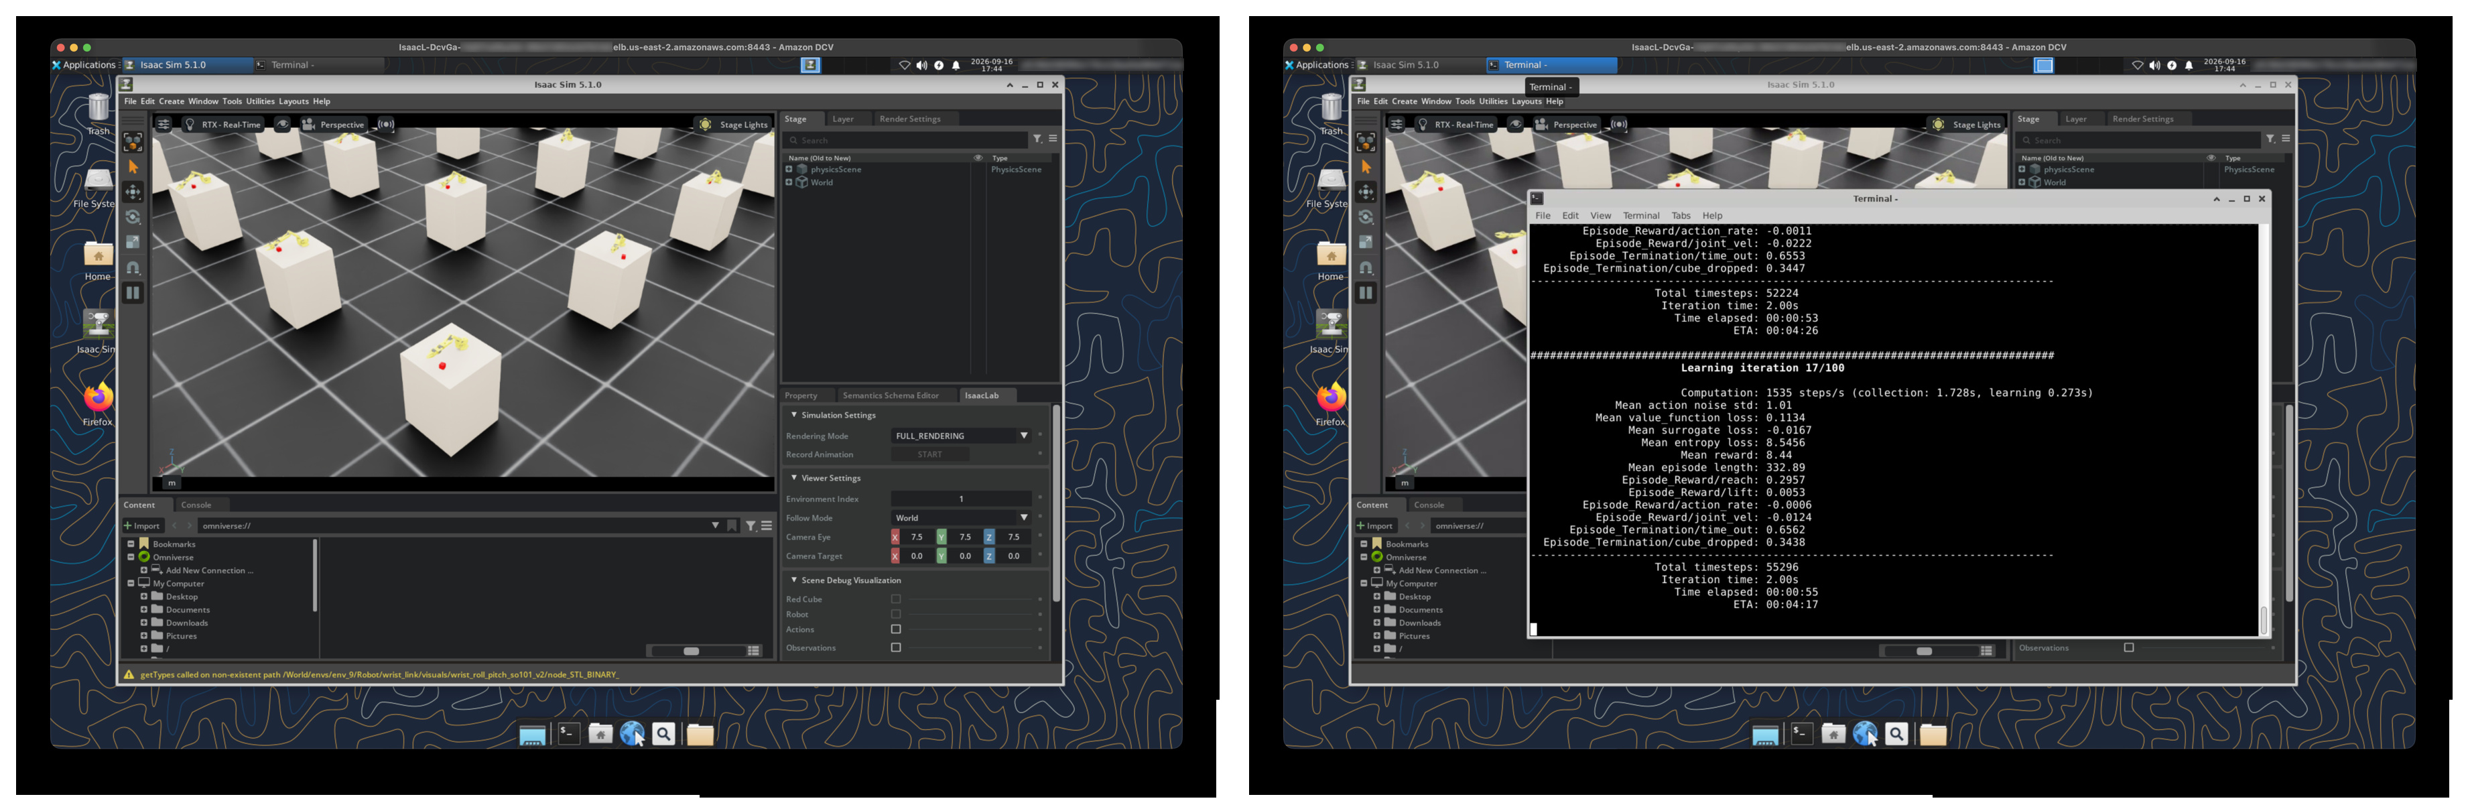
Task: Click Content thumbnail size slider, left screenshot
Action: 691,651
